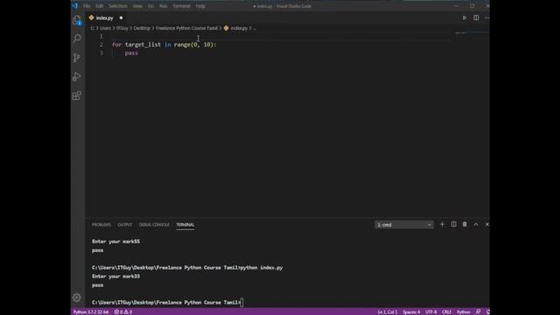
Task: Click 'Enter your mark55' terminal text
Action: [x=115, y=241]
